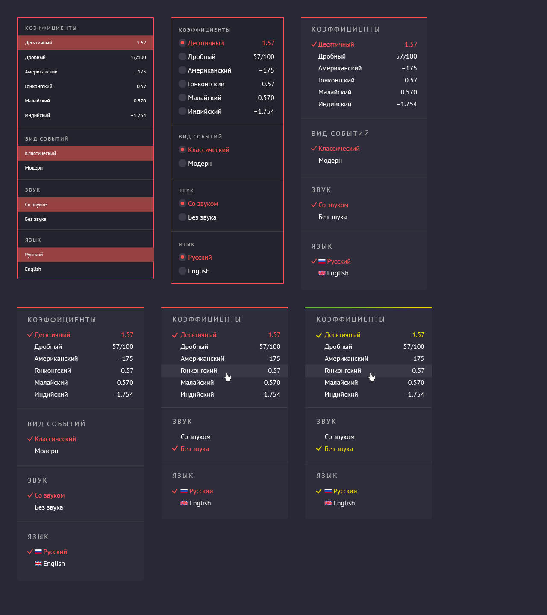Select the Модерн radio button
This screenshot has height=615, width=547.
tap(182, 164)
